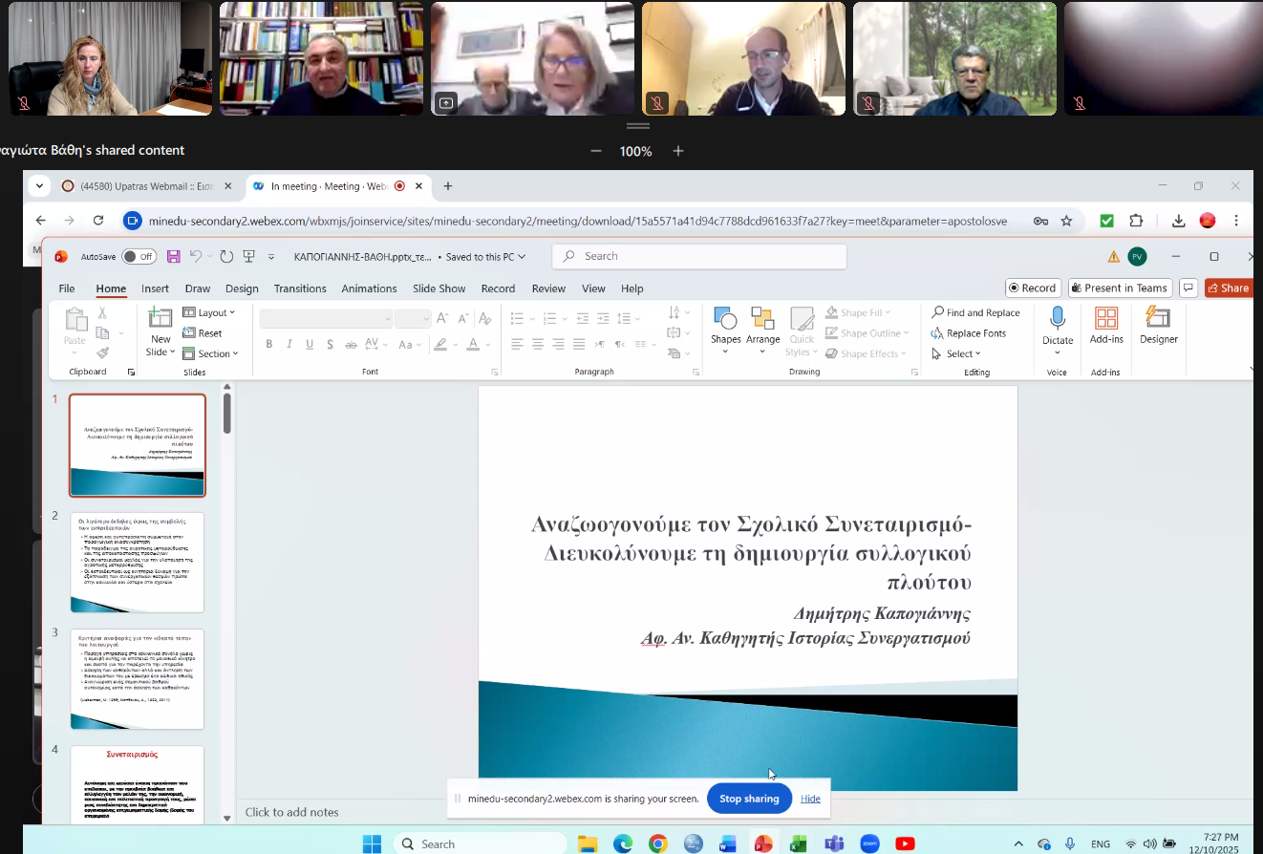The width and height of the screenshot is (1263, 854).
Task: Expand the Layout dropdown
Action: tap(209, 312)
